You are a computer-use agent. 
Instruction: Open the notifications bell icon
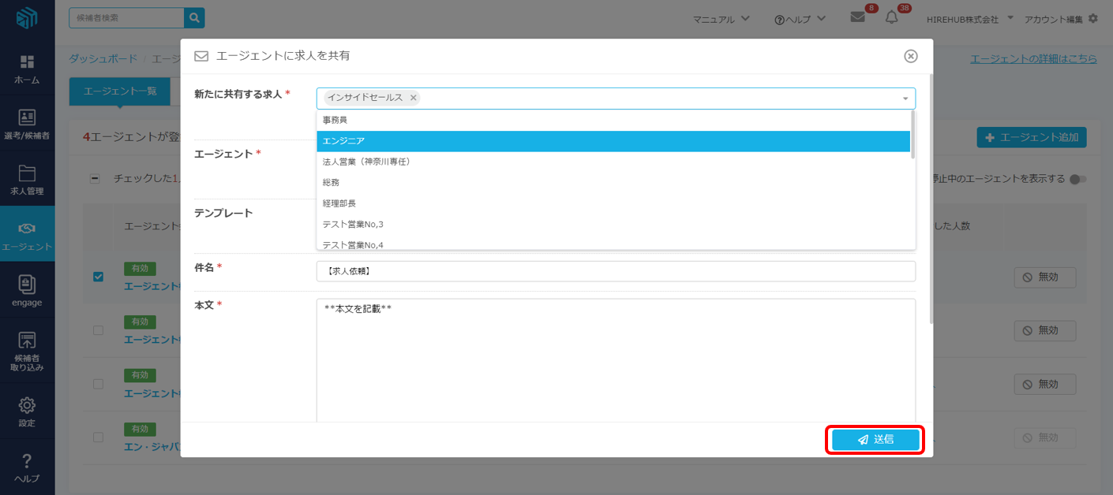[x=892, y=17]
